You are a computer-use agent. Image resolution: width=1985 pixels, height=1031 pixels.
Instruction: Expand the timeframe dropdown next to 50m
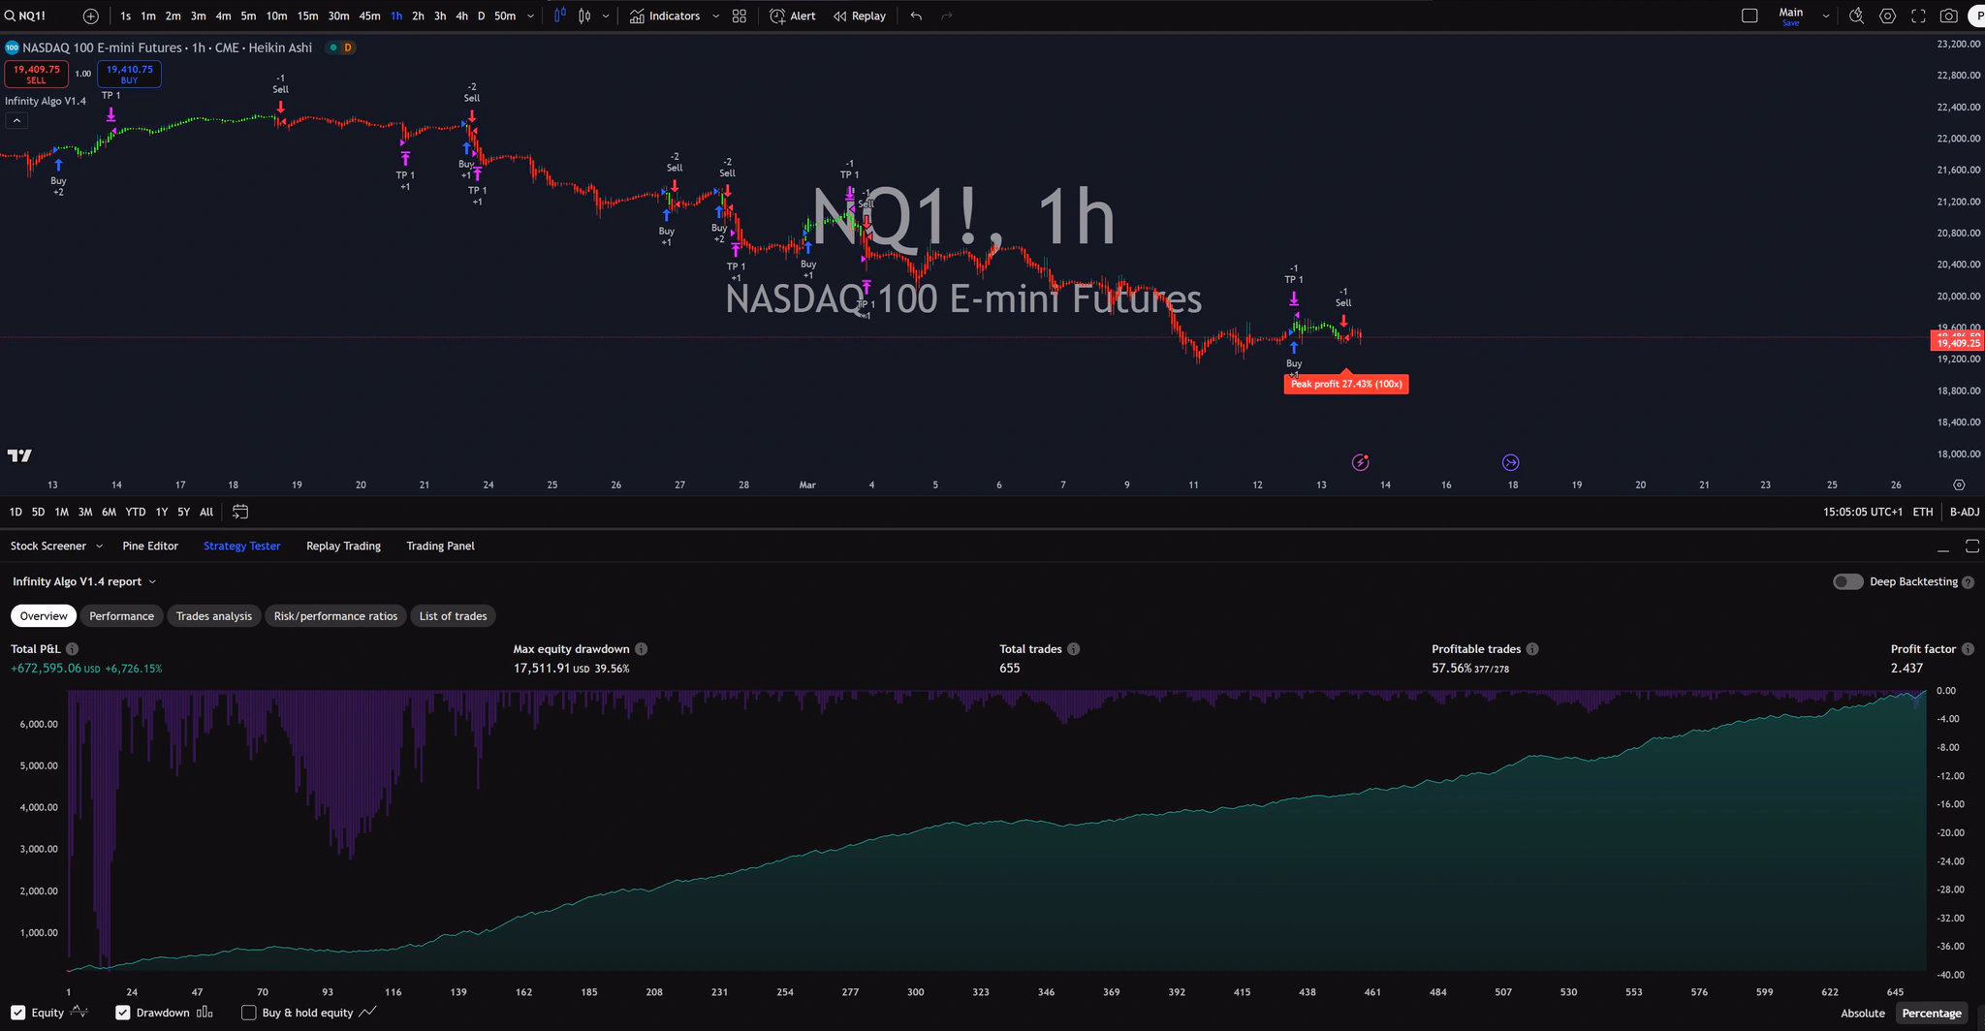(529, 16)
